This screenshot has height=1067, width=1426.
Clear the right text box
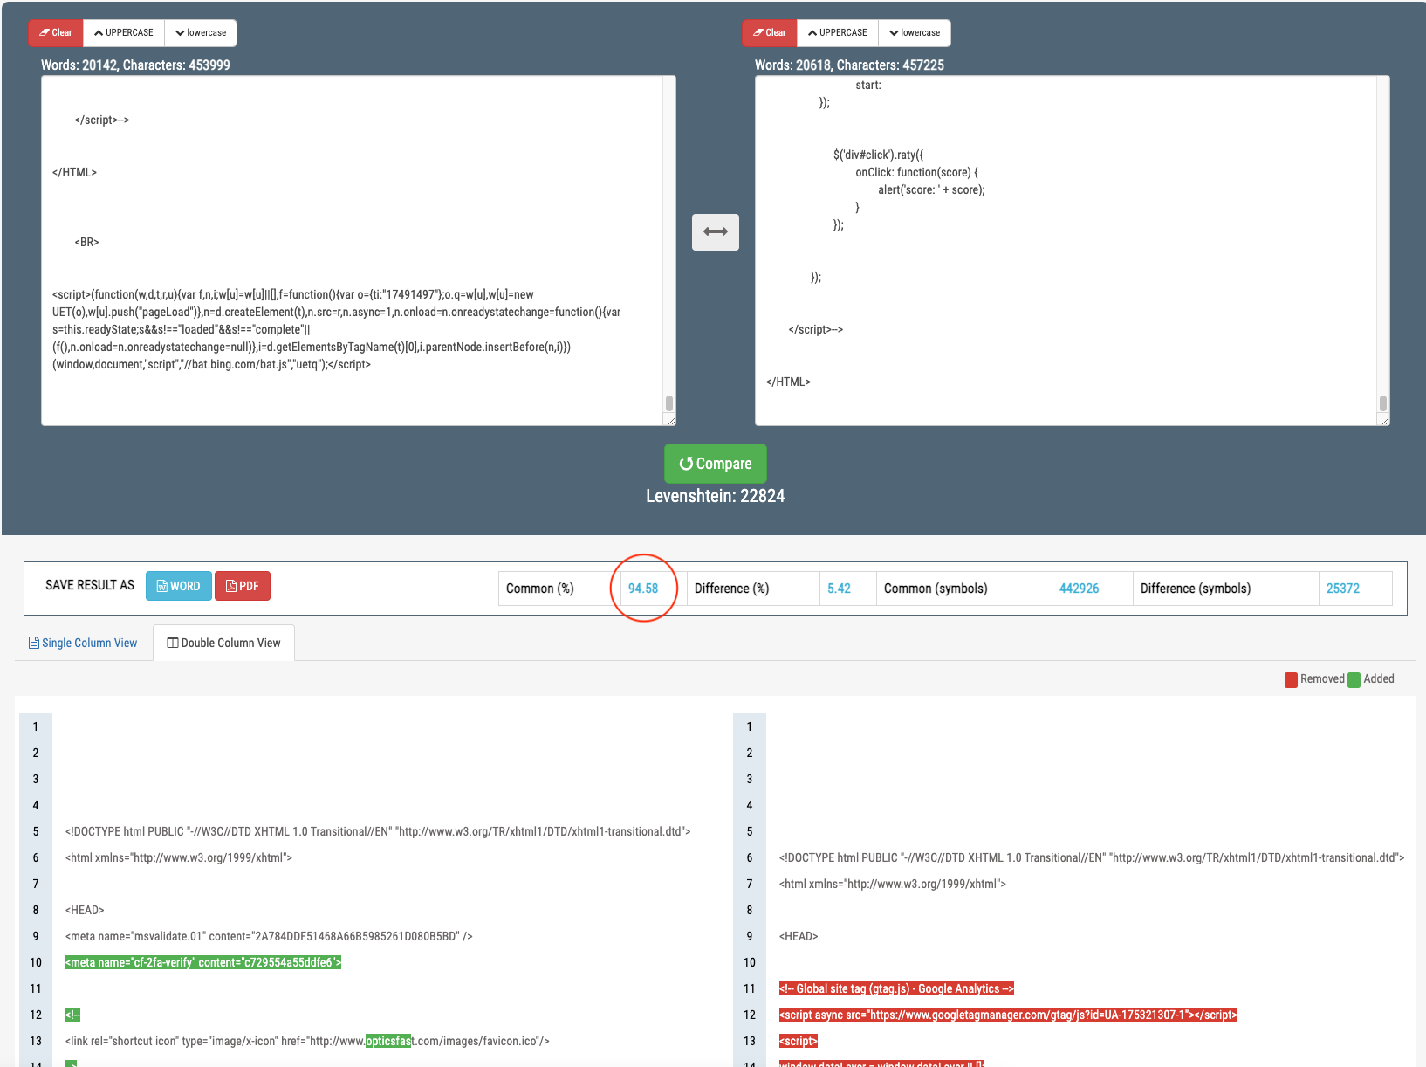pos(770,33)
